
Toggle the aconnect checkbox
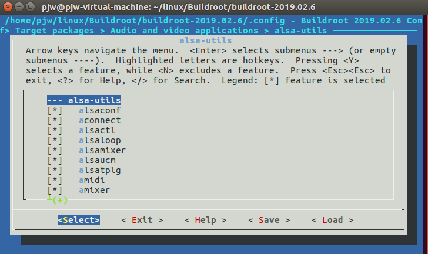[x=55, y=120]
